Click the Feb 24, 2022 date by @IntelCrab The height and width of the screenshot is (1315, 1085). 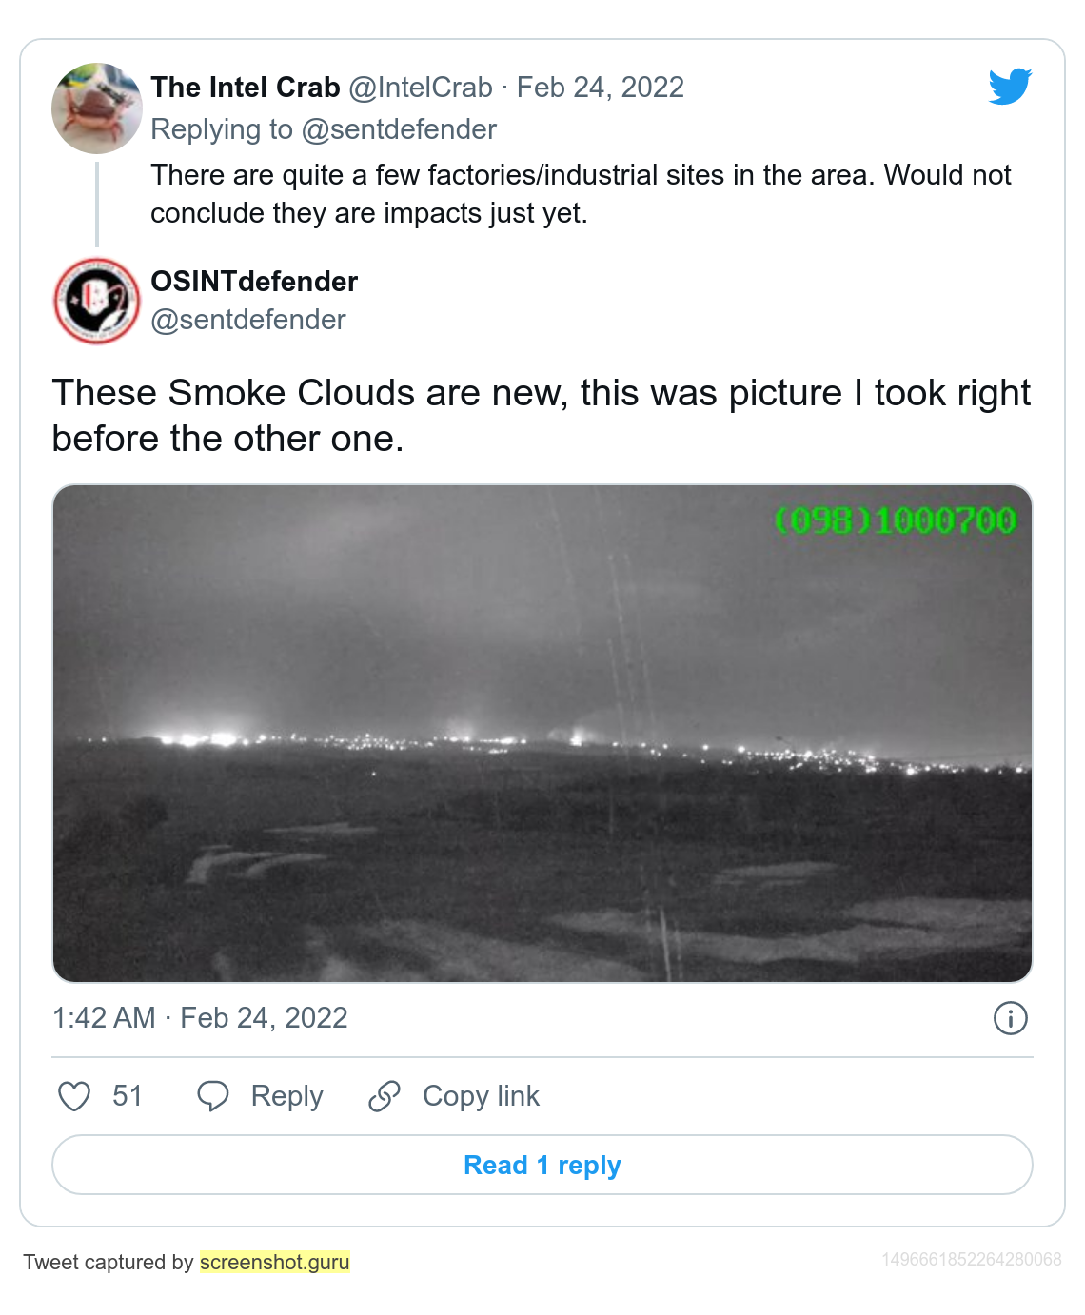coord(601,88)
